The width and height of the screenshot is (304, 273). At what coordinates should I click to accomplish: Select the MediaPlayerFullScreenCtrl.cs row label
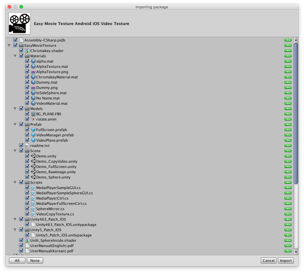pos(61,204)
